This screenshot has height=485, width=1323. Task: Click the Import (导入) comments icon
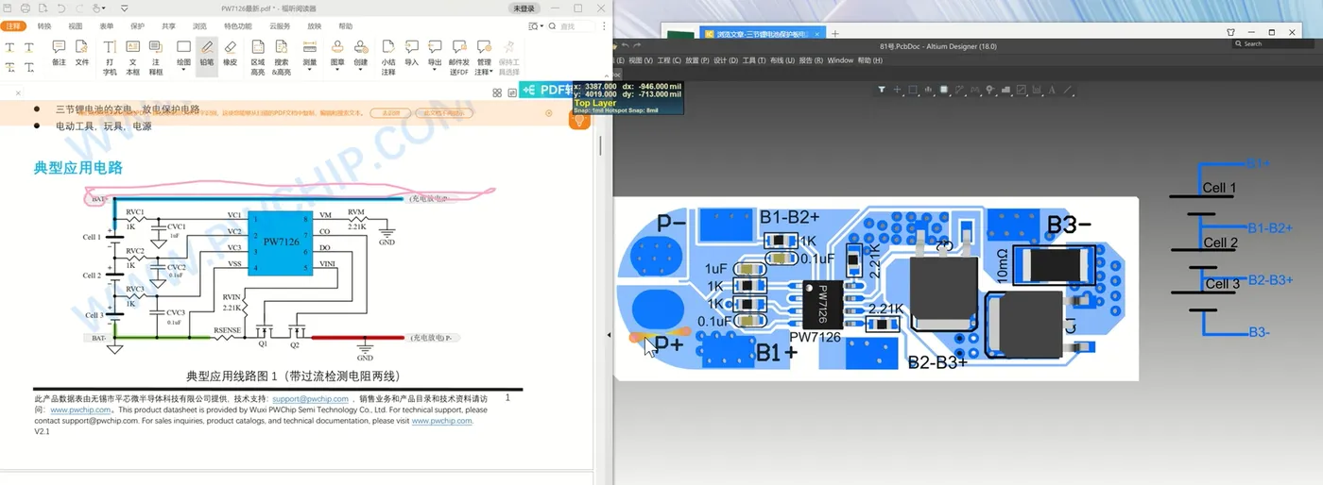(411, 55)
